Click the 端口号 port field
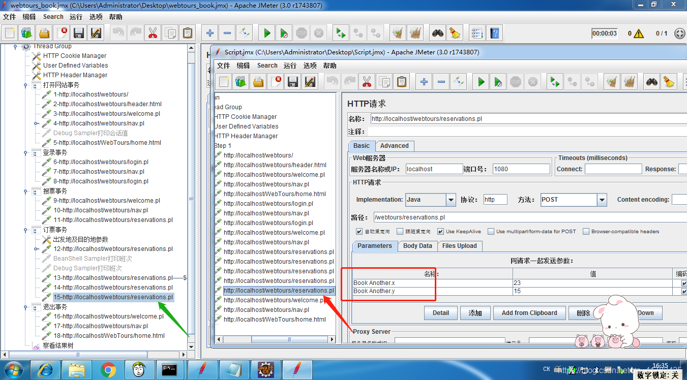This screenshot has height=380, width=687. point(521,169)
